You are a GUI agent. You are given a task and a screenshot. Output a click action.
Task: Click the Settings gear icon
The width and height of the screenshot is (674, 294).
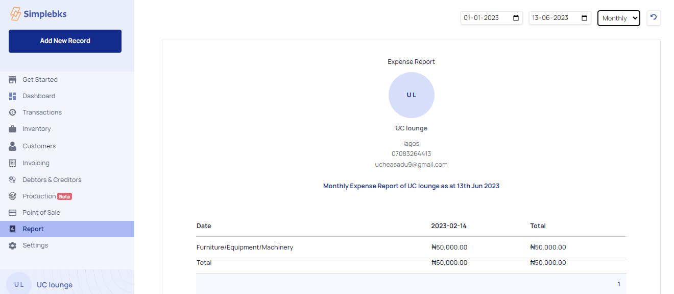point(13,245)
